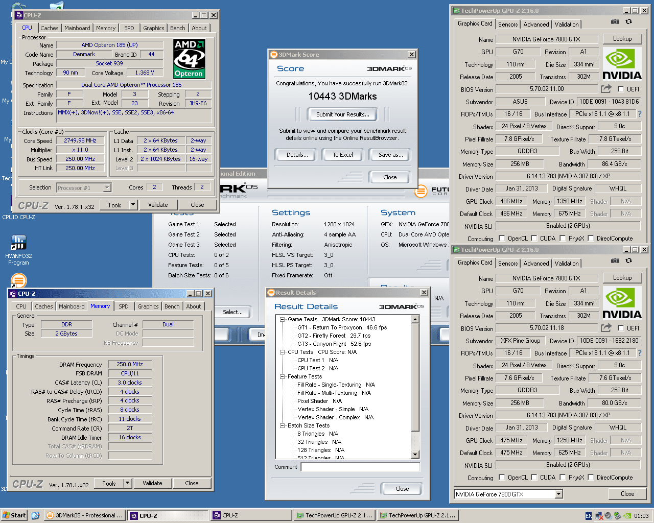Open Tools dropdown arrow in CPU-Z Memory window

tap(128, 483)
